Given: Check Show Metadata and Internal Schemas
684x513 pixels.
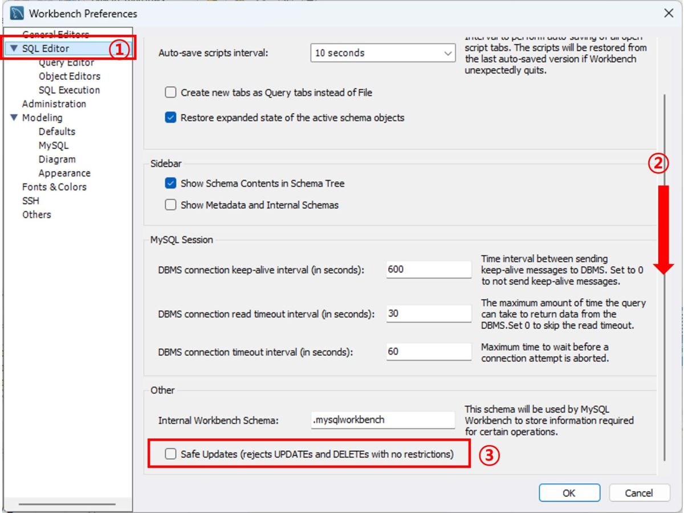Looking at the screenshot, I should (170, 205).
